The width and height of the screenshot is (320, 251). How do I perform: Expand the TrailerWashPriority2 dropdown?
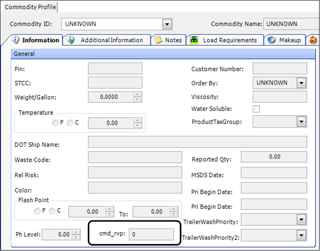pos(301,236)
